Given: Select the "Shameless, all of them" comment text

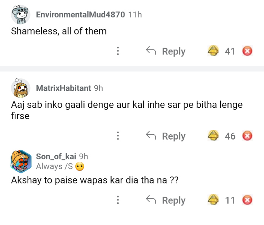Looking at the screenshot, I should (x=59, y=31).
